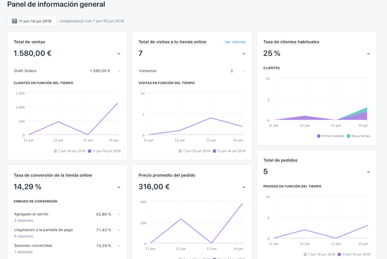Click the gray legend swatch in the orders chart
This screenshot has height=259, width=387.
305,254
